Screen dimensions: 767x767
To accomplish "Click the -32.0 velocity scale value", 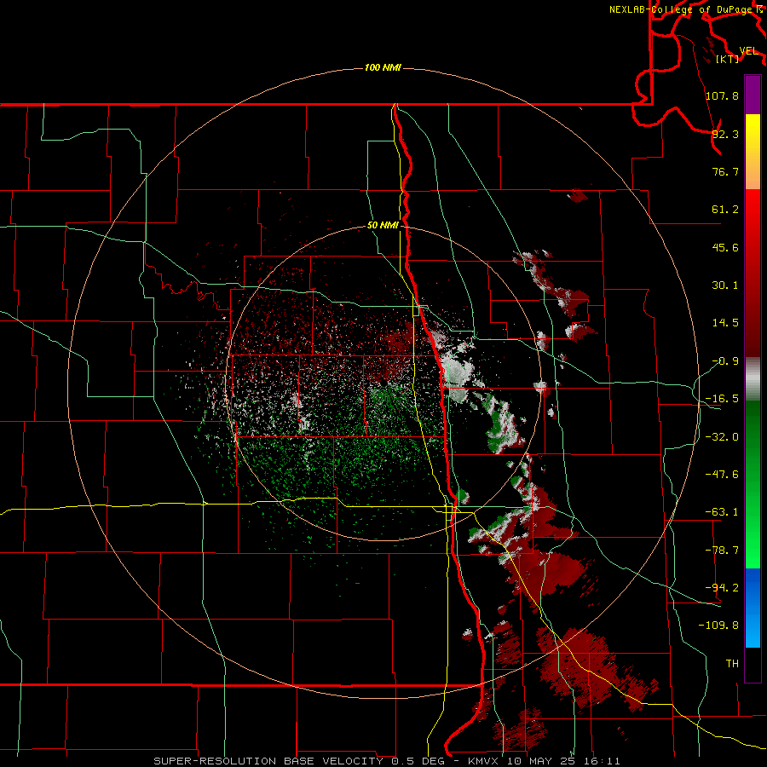I will (722, 437).
